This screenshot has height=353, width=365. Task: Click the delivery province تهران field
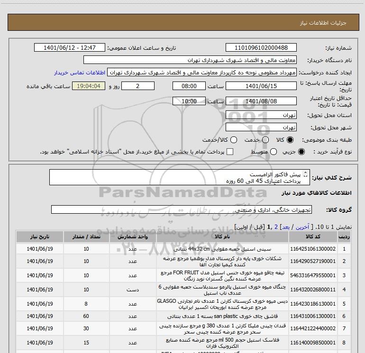point(261,115)
